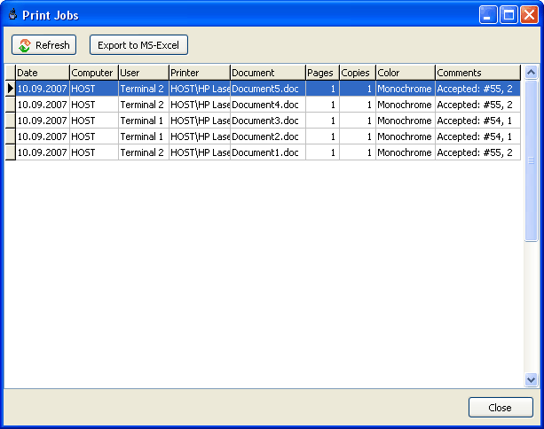Sort by the Document column header
The width and height of the screenshot is (544, 429).
click(x=266, y=73)
